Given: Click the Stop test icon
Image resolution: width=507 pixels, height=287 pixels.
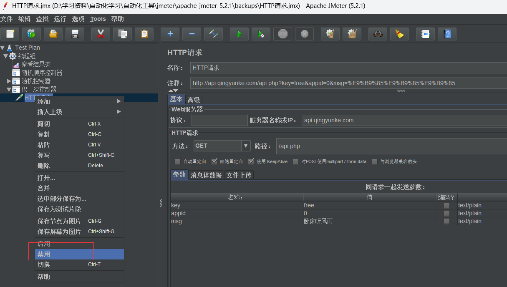Looking at the screenshot, I should [283, 34].
